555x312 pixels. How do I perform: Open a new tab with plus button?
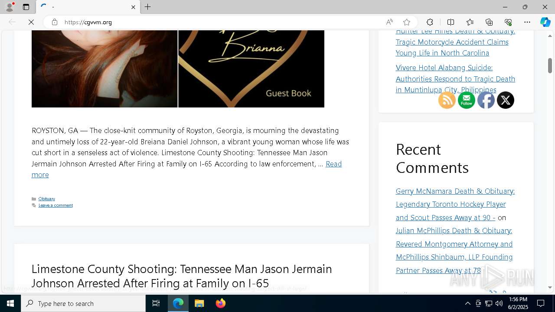pos(148,7)
